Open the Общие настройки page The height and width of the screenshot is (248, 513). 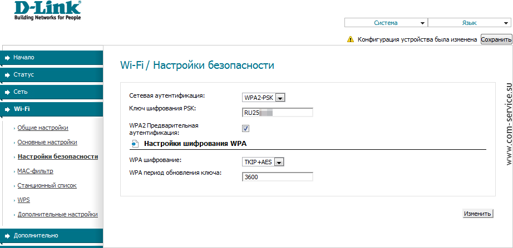(x=43, y=128)
